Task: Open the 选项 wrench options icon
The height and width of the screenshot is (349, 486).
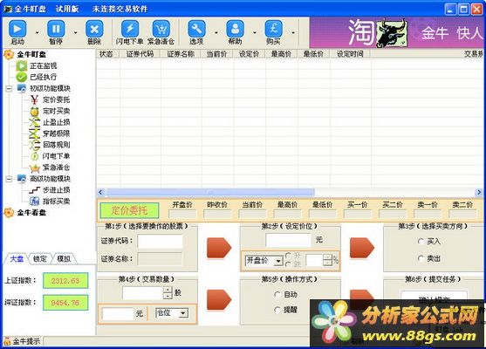Action: point(196,29)
